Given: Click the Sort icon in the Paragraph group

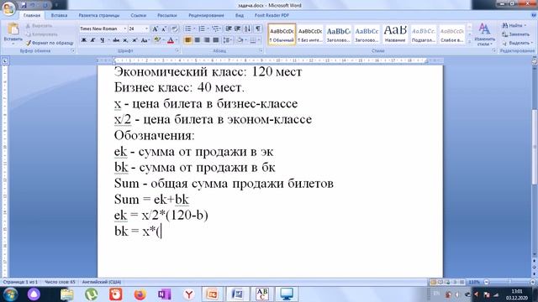Looking at the screenshot, I should [x=248, y=29].
